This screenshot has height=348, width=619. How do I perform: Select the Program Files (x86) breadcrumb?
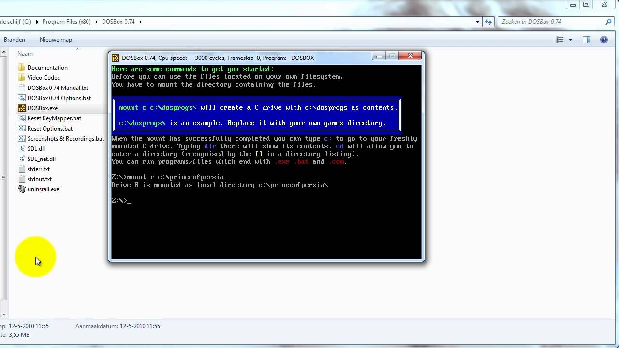click(x=67, y=22)
